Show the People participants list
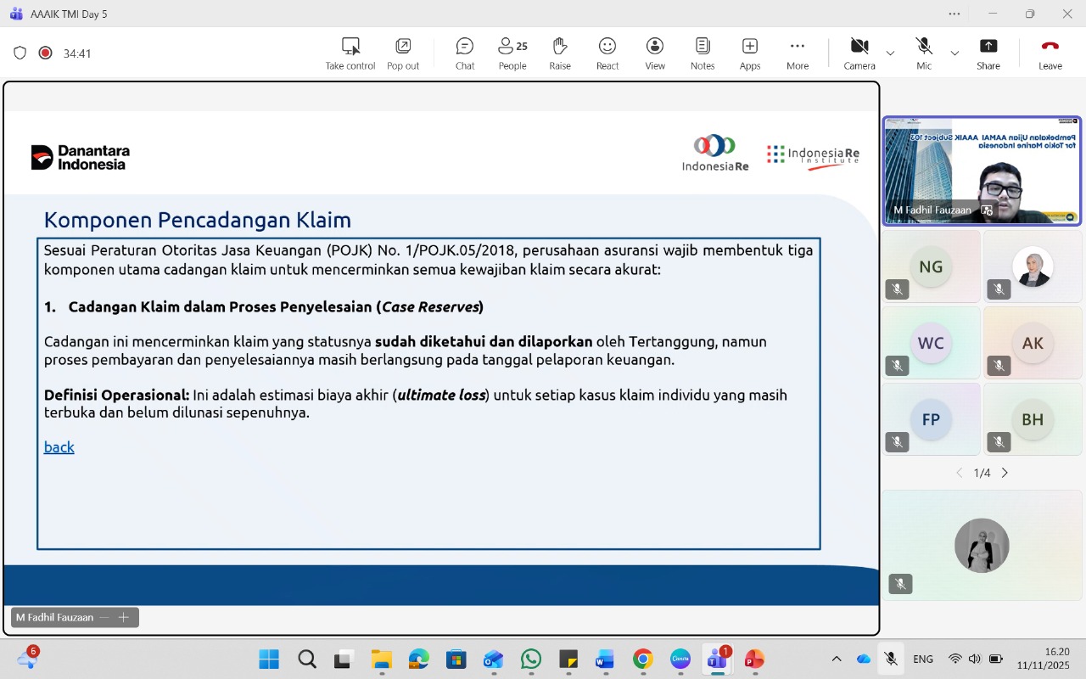 click(512, 53)
